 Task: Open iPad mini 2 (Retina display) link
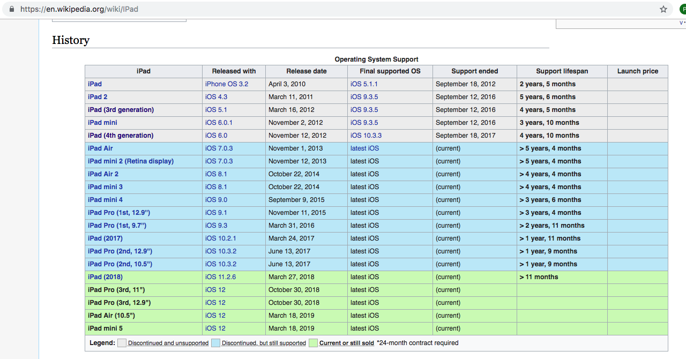tap(131, 161)
